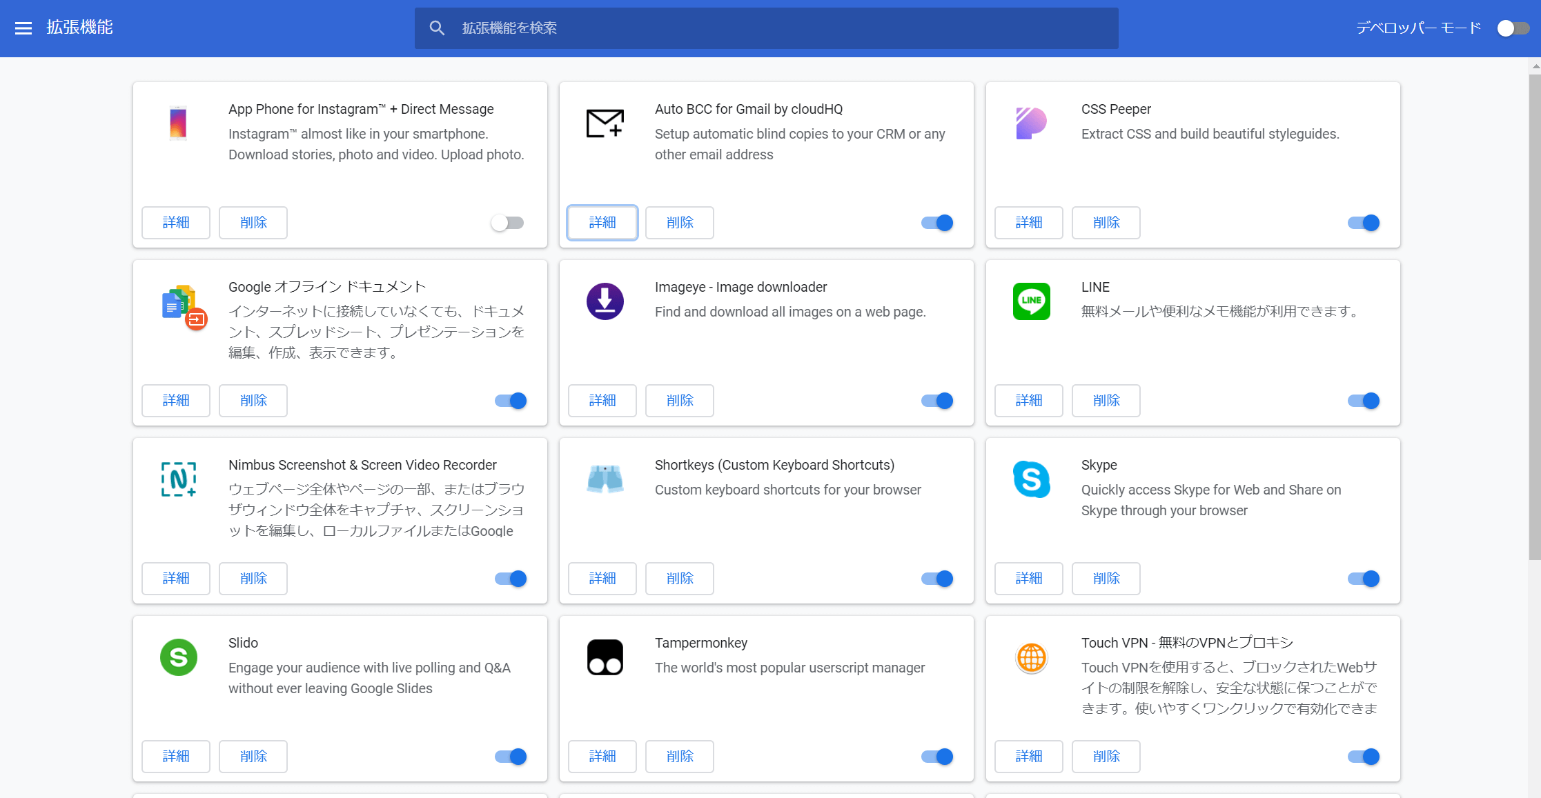
Task: Click the scrollbar up arrow
Action: 1535,66
